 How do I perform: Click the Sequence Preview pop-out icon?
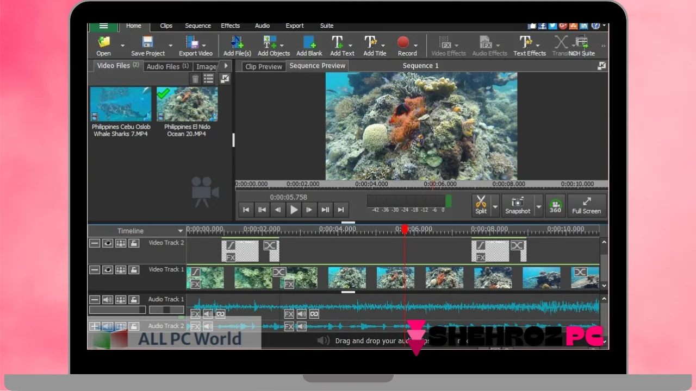click(601, 66)
